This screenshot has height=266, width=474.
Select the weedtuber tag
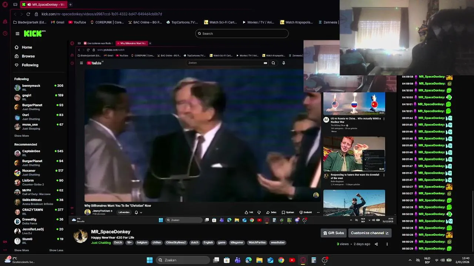[278, 243]
